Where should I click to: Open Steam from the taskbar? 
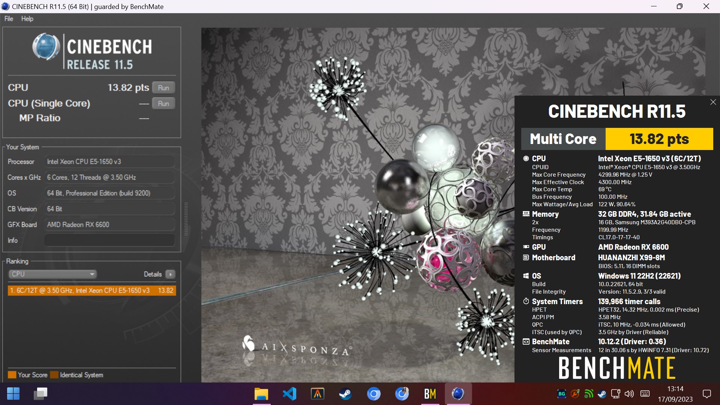[x=345, y=394]
